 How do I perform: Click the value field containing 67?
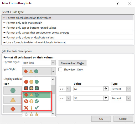(x=89, y=89)
